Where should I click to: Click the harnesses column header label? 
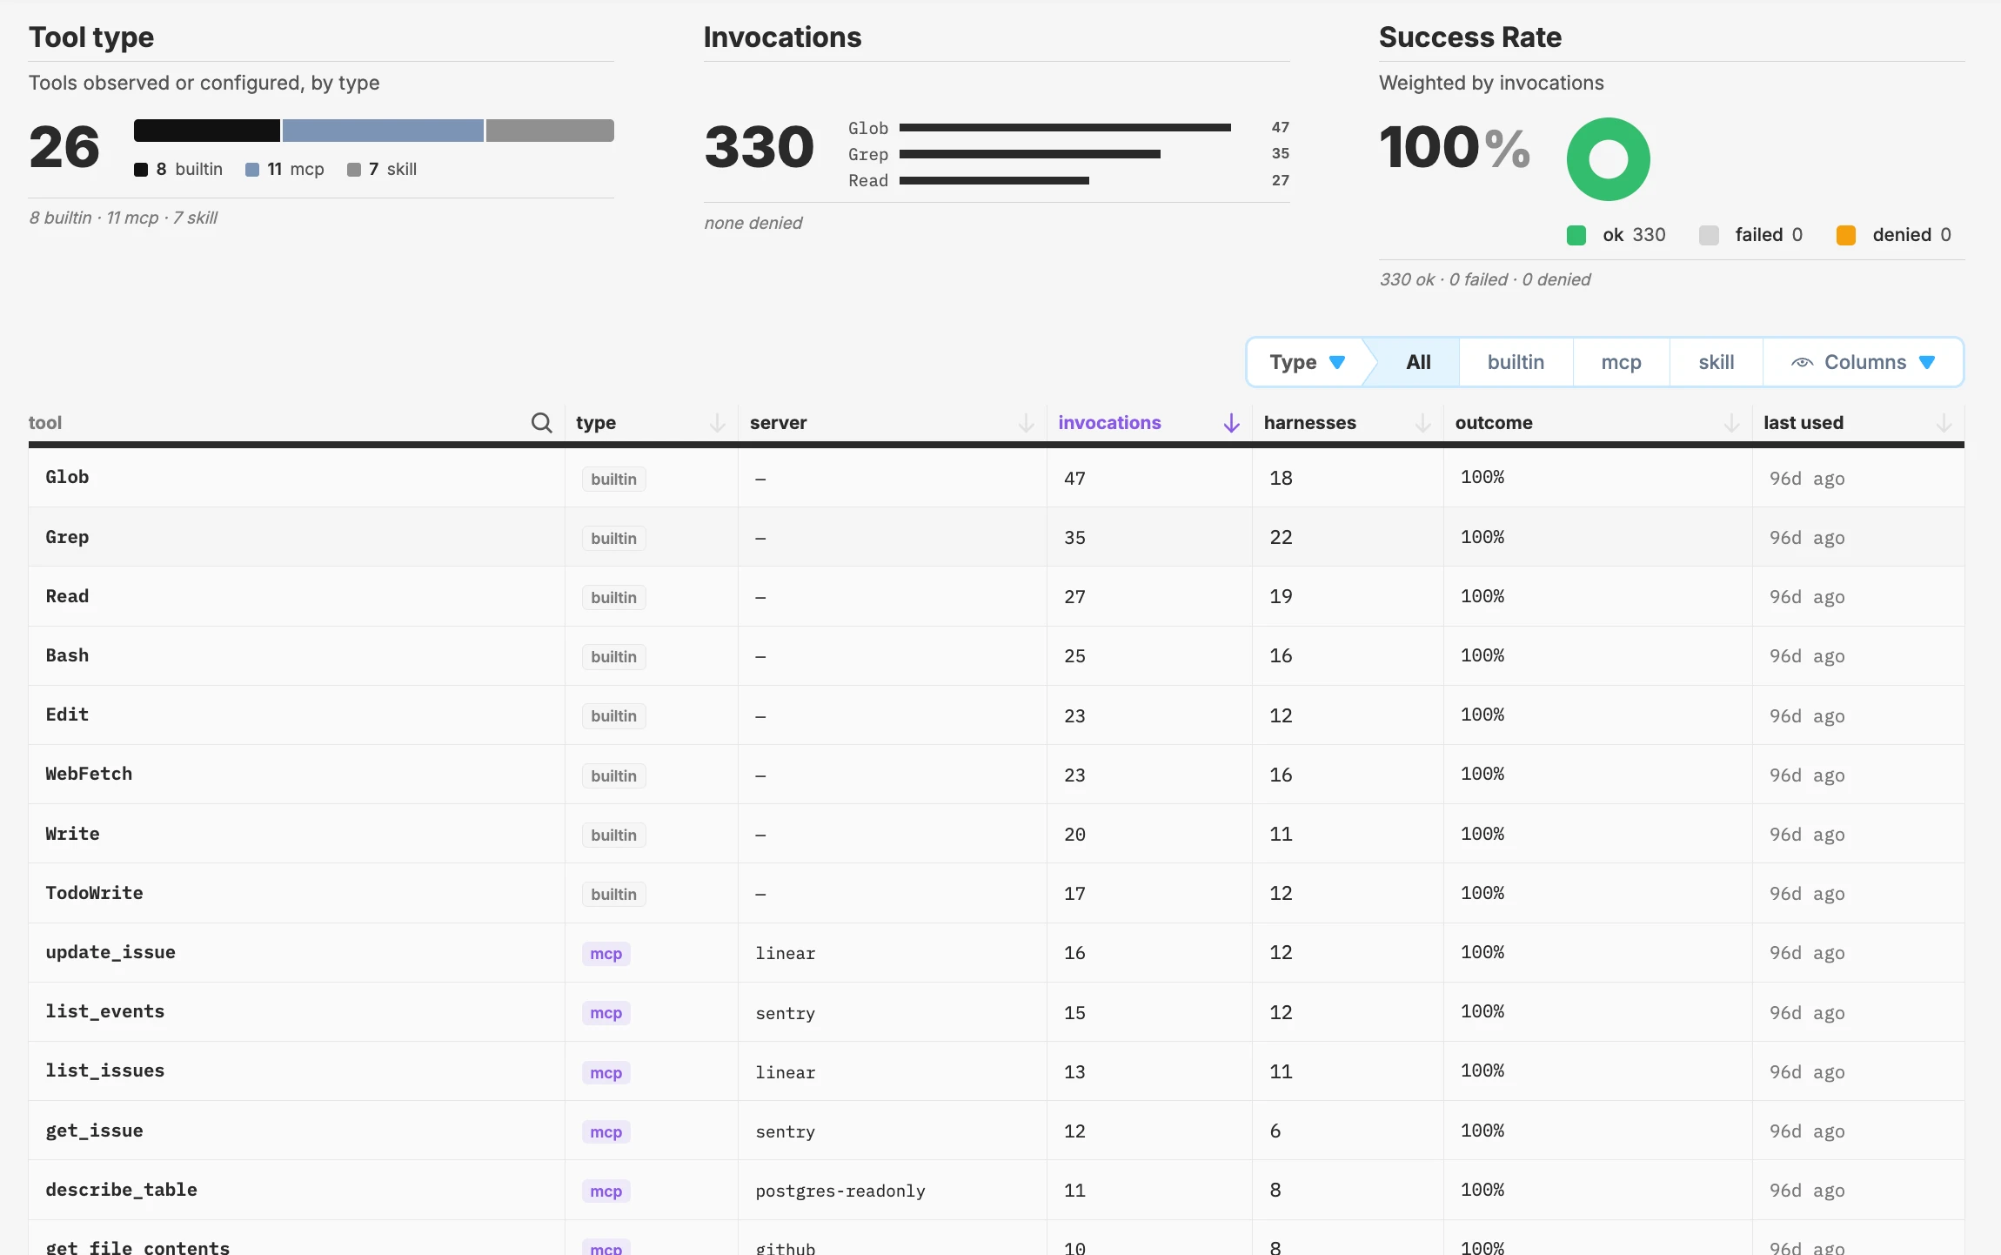pos(1309,423)
